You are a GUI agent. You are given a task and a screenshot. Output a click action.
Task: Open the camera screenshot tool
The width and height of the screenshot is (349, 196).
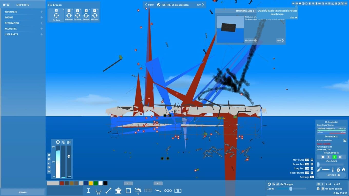(49, 159)
